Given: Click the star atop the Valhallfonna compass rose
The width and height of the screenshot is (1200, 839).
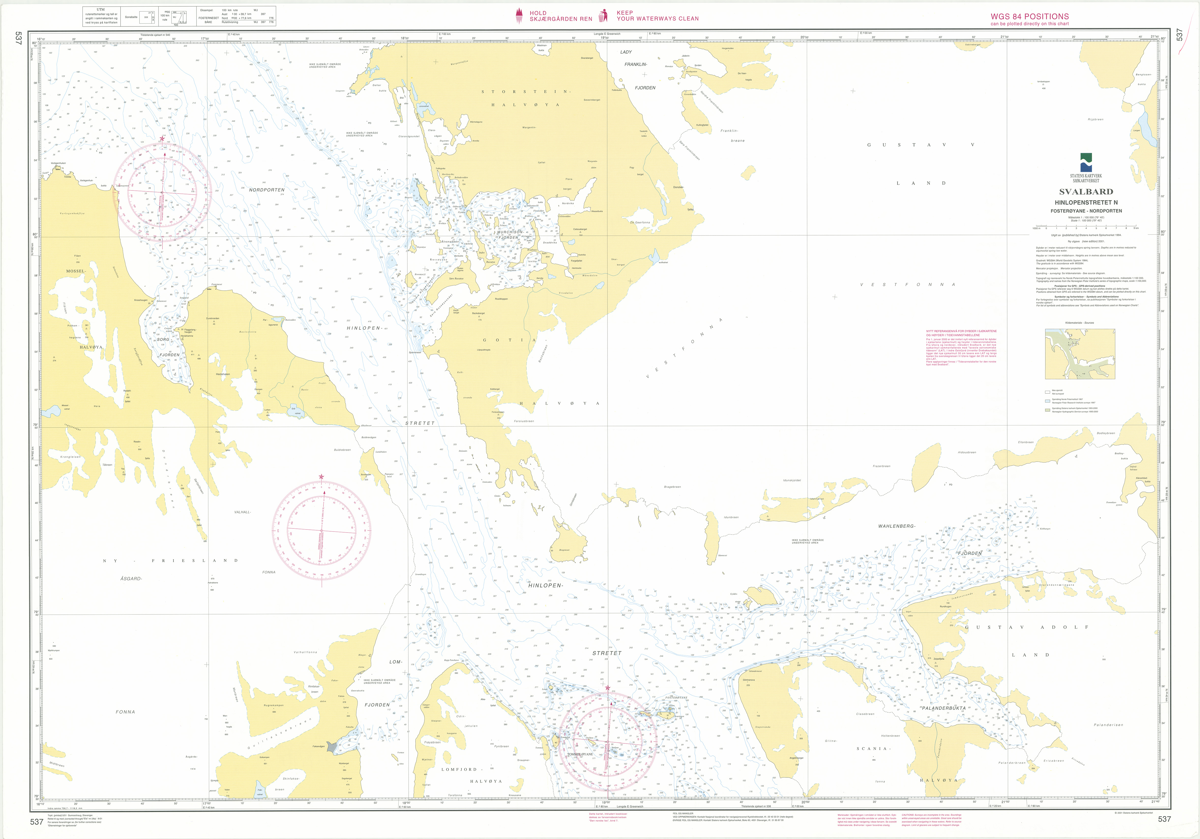Looking at the screenshot, I should click(x=321, y=477).
